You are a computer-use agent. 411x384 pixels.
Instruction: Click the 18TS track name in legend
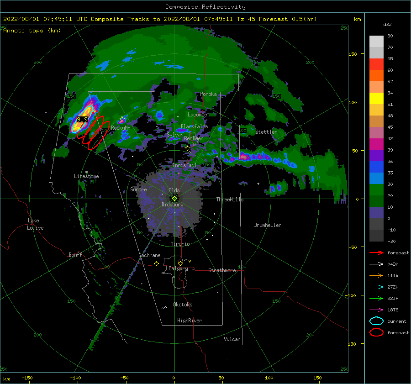[393, 310]
